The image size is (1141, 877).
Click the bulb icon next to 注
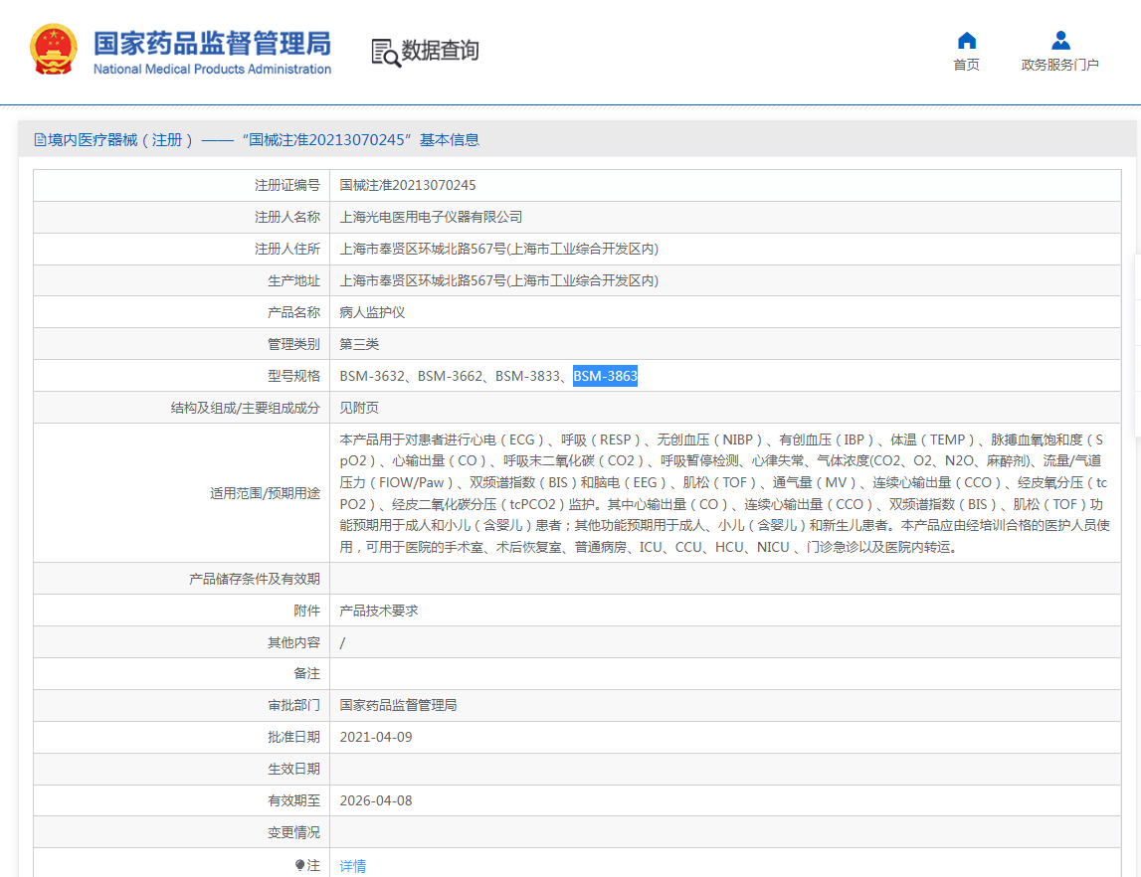[x=299, y=865]
